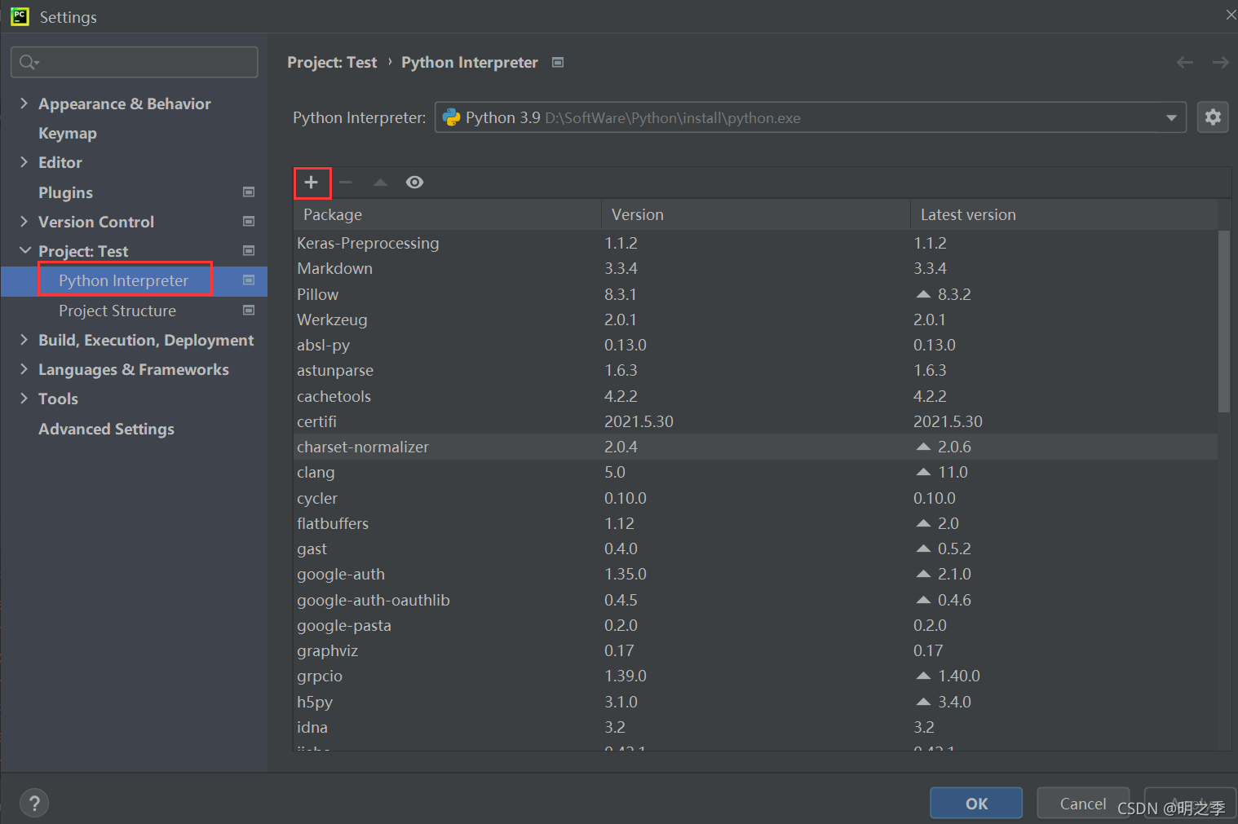Click the project-level icon next to Plugins

249,192
